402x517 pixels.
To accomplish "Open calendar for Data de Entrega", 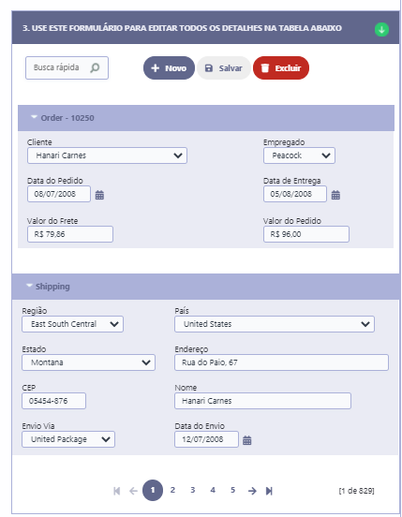I will click(335, 195).
